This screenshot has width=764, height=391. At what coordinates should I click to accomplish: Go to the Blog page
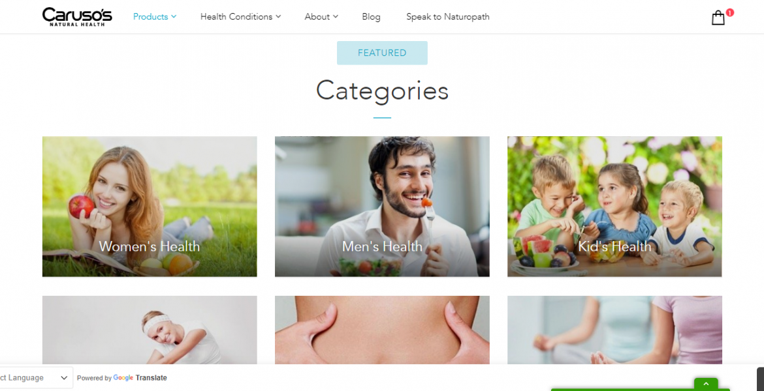(x=371, y=16)
